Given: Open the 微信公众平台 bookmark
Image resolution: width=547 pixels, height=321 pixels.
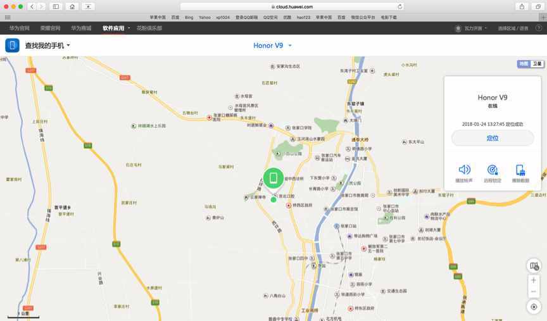Looking at the screenshot, I should tap(363, 17).
